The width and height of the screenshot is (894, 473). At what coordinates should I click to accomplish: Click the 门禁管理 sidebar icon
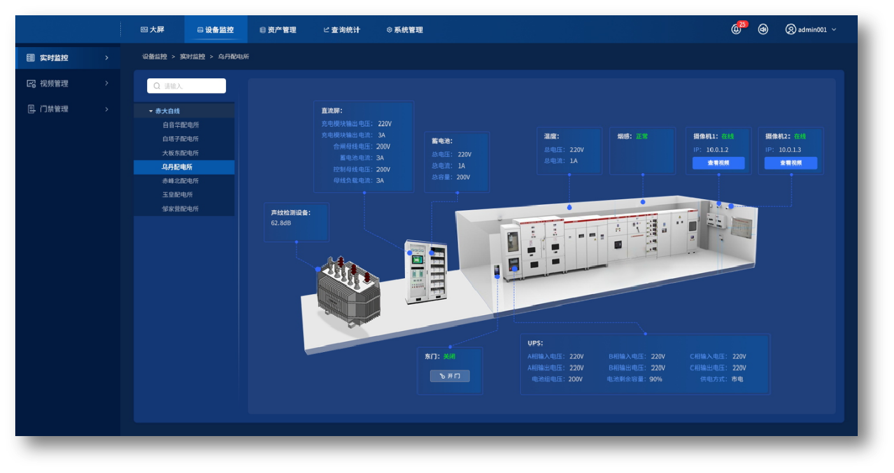(x=31, y=109)
